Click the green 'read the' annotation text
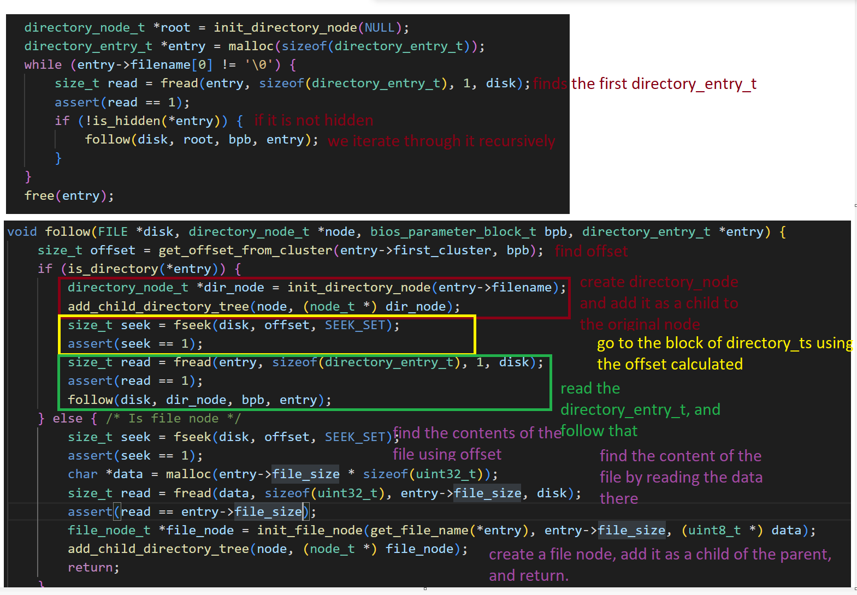 click(x=590, y=389)
